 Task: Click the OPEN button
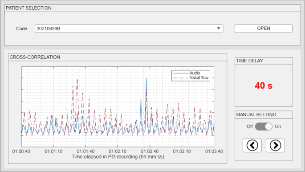[x=264, y=29]
